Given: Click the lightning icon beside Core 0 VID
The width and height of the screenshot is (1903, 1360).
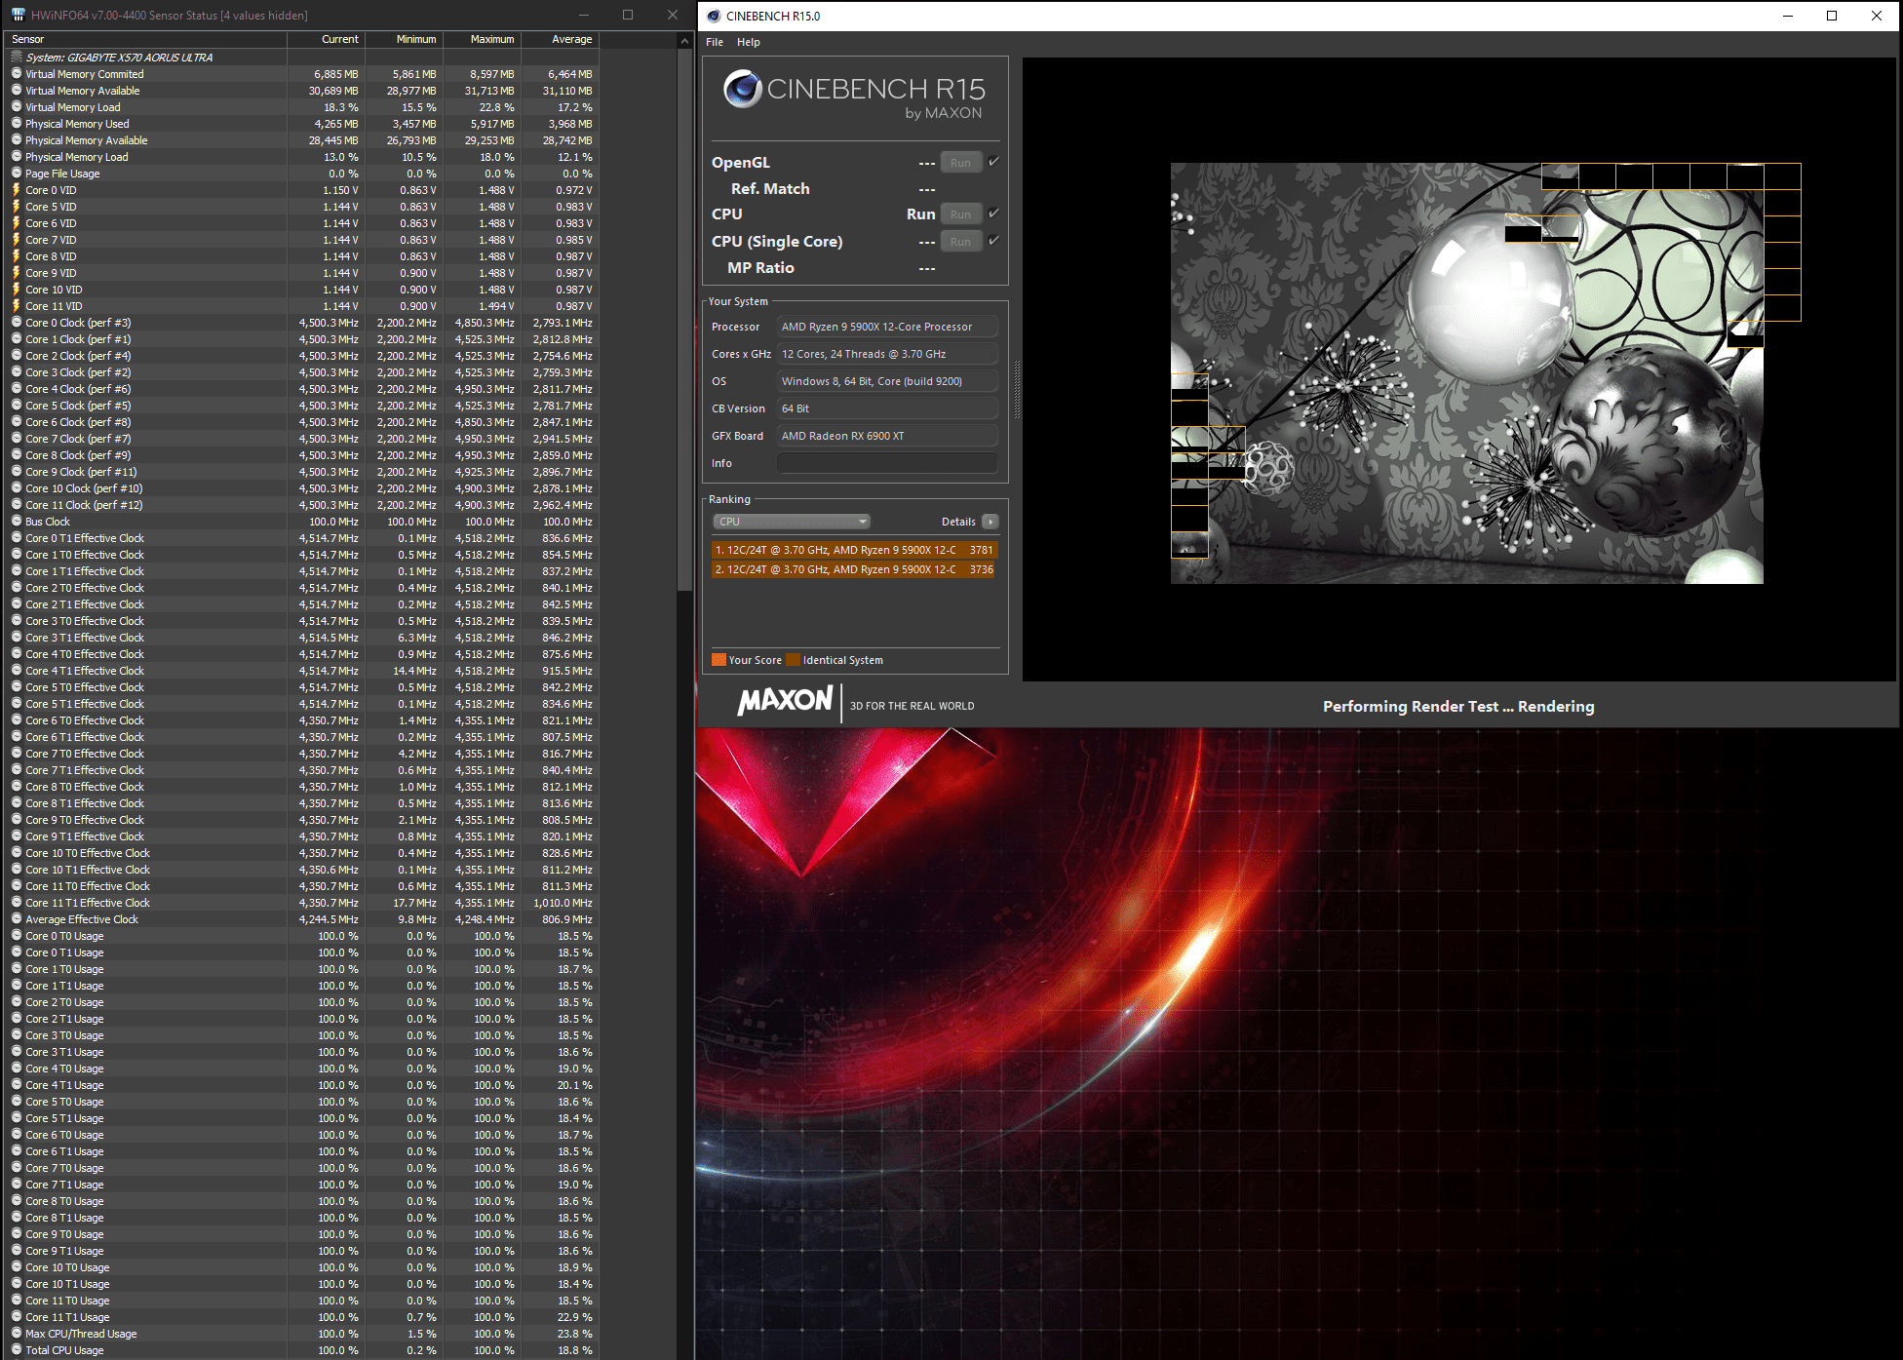Looking at the screenshot, I should (16, 190).
